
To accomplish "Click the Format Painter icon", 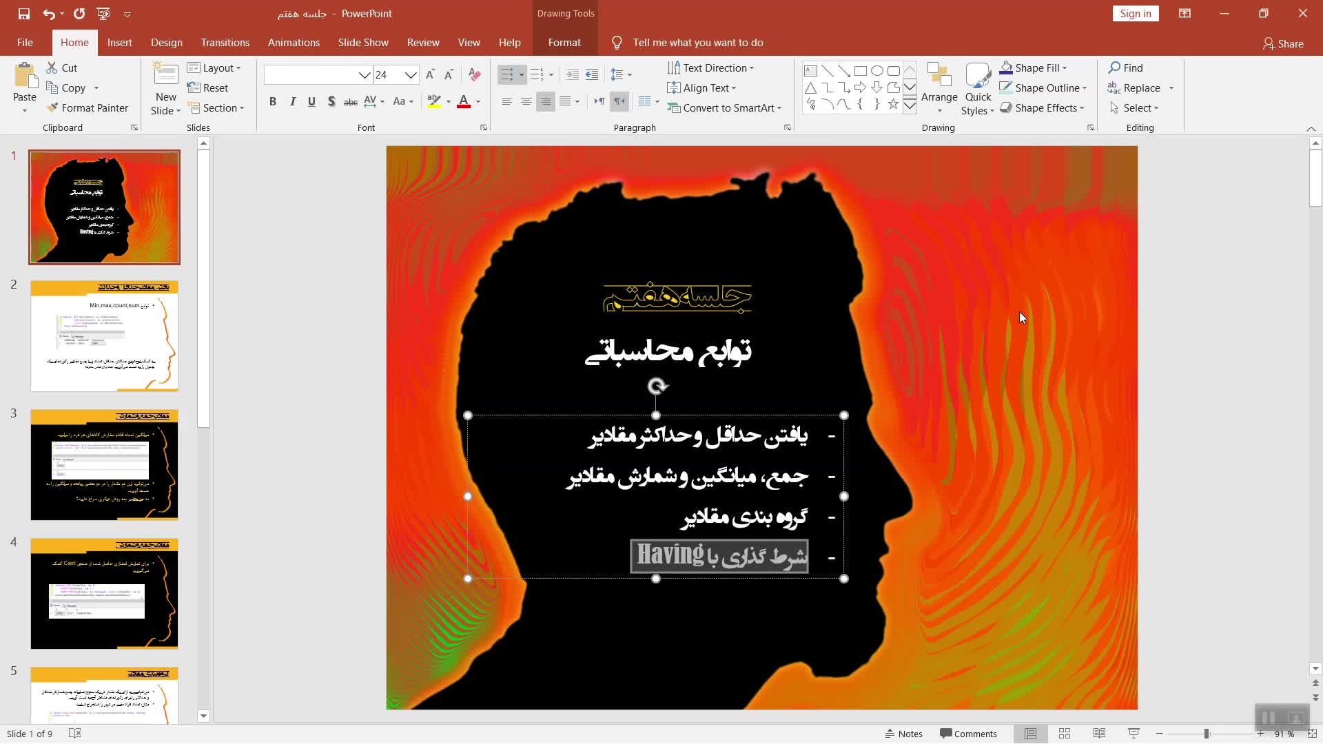I will [52, 108].
